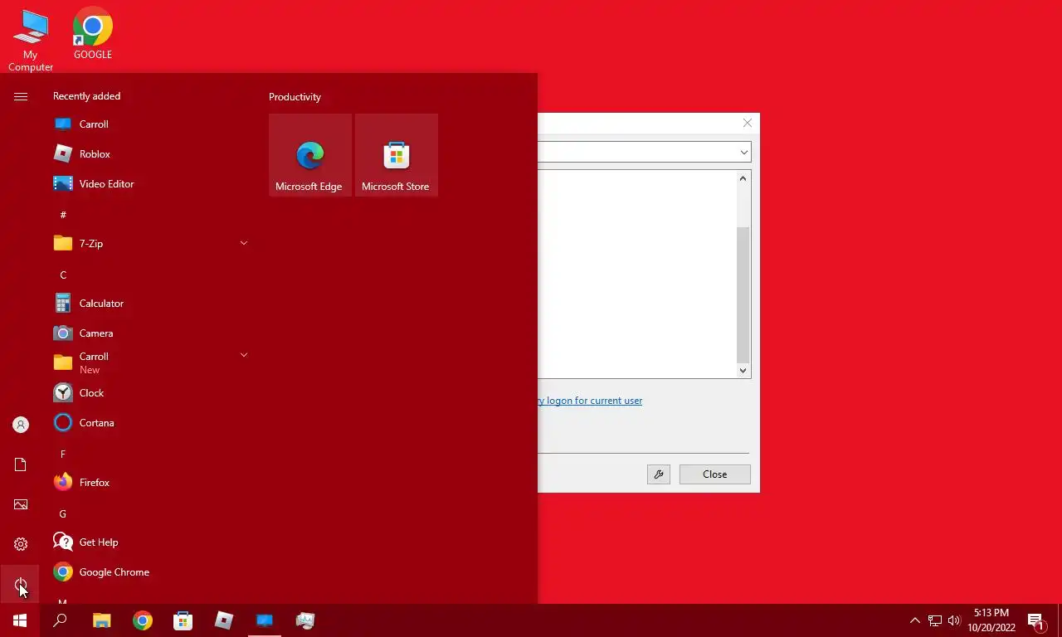Open Chrome from the taskbar
This screenshot has width=1062, height=637.
pyautogui.click(x=143, y=620)
